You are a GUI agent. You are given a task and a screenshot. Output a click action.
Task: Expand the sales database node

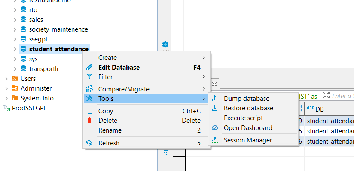click(15, 20)
